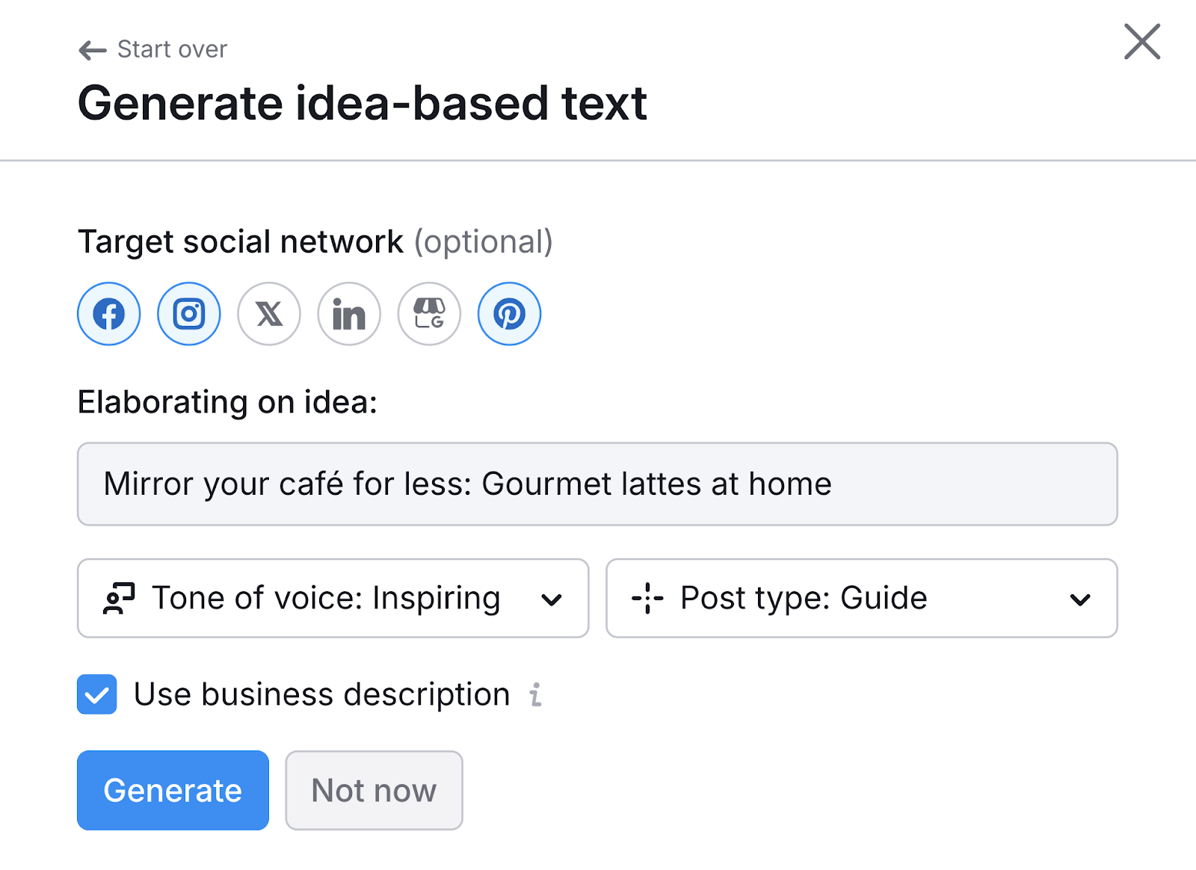Click the back arrow next to Start over
The width and height of the screenshot is (1196, 870).
pyautogui.click(x=90, y=49)
